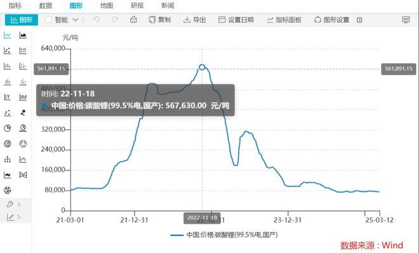This screenshot has width=419, height=253.
Task: Open 设置日期 date settings
Action: tap(236, 20)
